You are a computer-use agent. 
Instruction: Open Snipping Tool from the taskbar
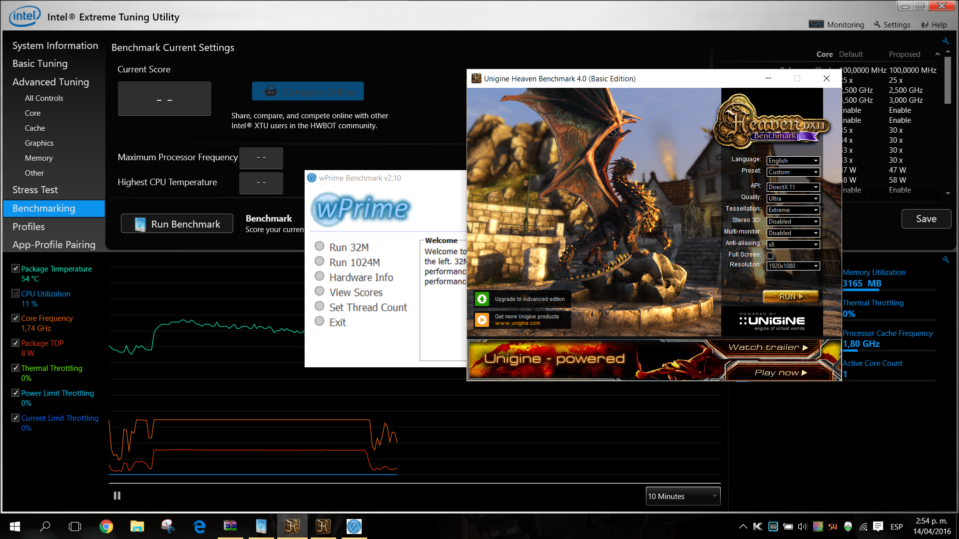168,527
